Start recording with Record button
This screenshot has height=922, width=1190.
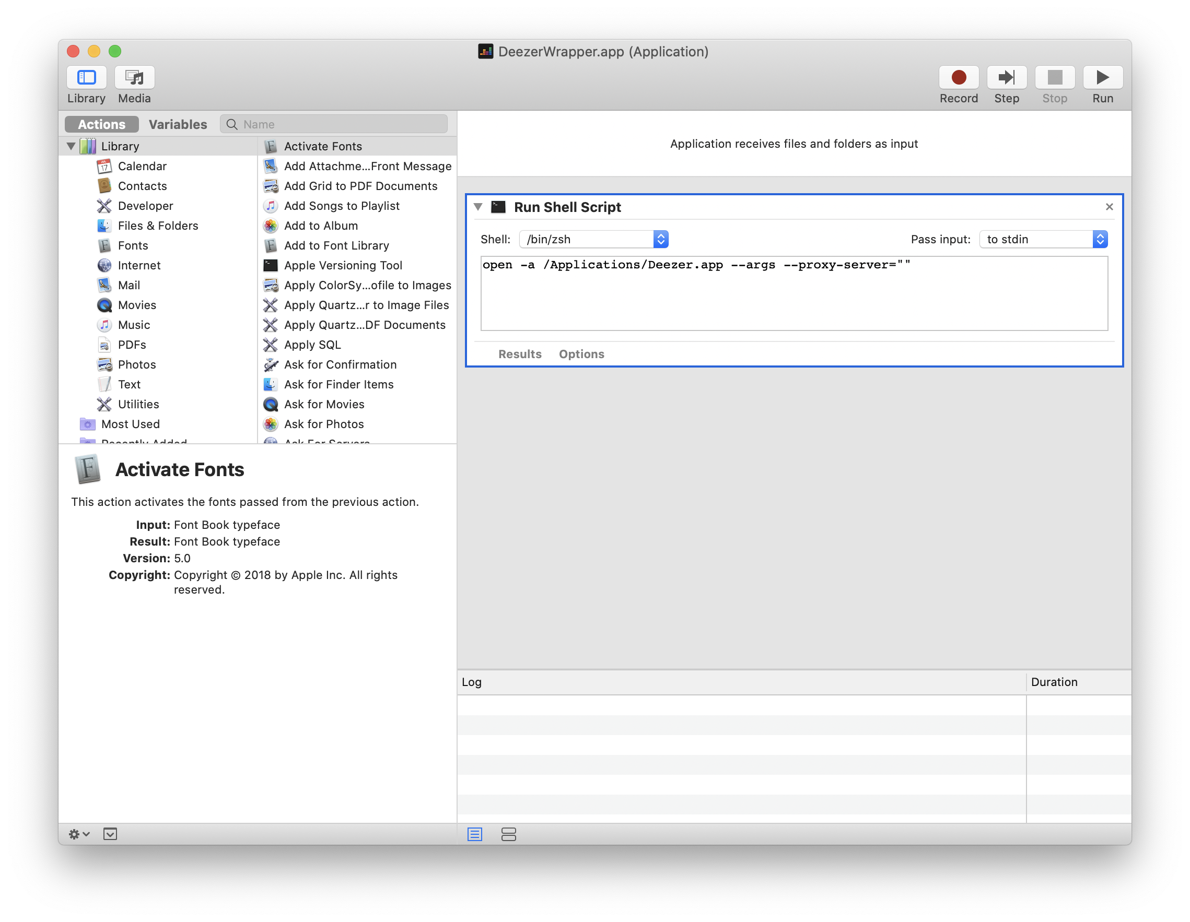[959, 78]
